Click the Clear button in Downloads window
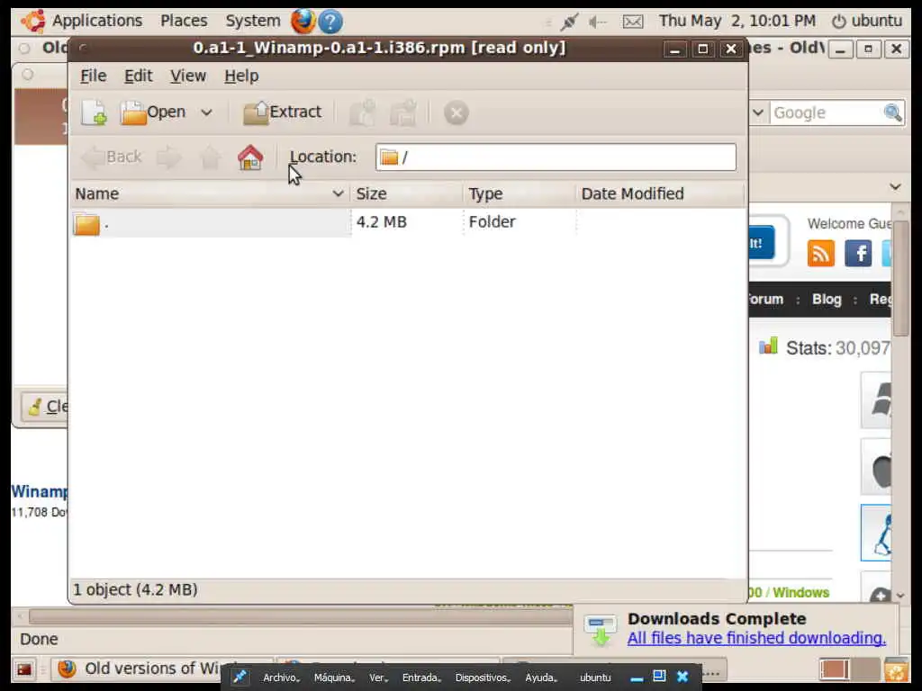Screen dimensions: 922x691 coord(46,406)
